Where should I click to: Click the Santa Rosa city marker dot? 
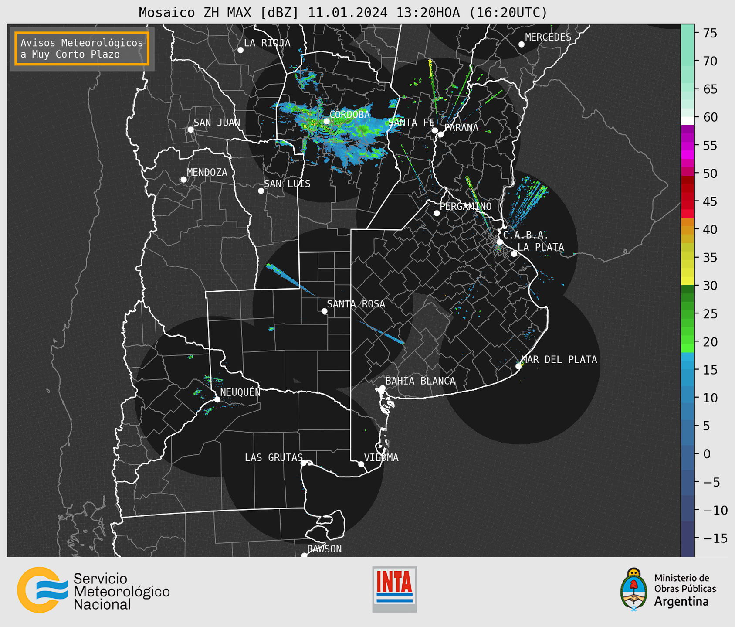pos(324,311)
